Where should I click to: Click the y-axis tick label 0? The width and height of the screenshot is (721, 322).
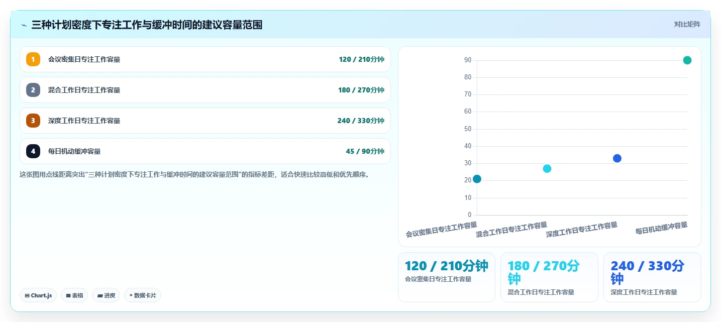(x=469, y=215)
